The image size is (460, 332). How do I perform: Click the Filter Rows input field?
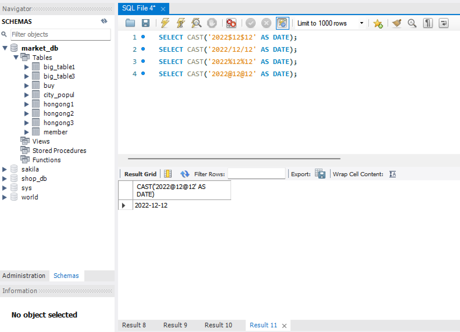[256, 174]
